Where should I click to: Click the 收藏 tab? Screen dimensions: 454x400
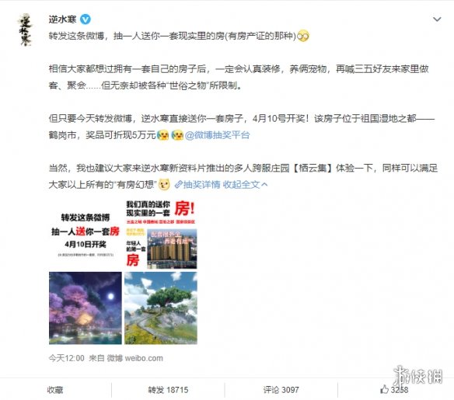click(55, 390)
